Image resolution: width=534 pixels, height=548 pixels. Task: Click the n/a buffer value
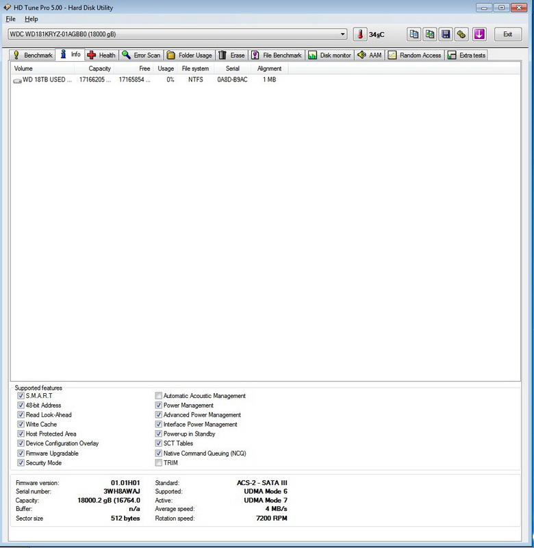134,509
